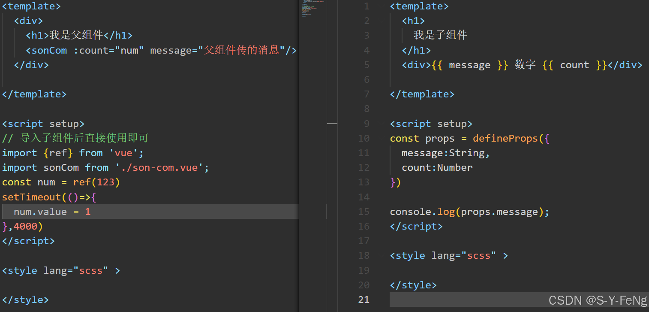This screenshot has width=649, height=312.
Task: Click line number 8 in the right editor
Action: pyautogui.click(x=366, y=109)
